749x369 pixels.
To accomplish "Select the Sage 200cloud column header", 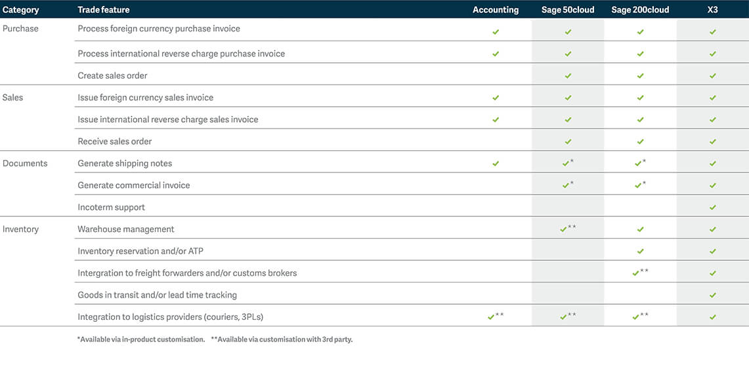I will point(640,10).
